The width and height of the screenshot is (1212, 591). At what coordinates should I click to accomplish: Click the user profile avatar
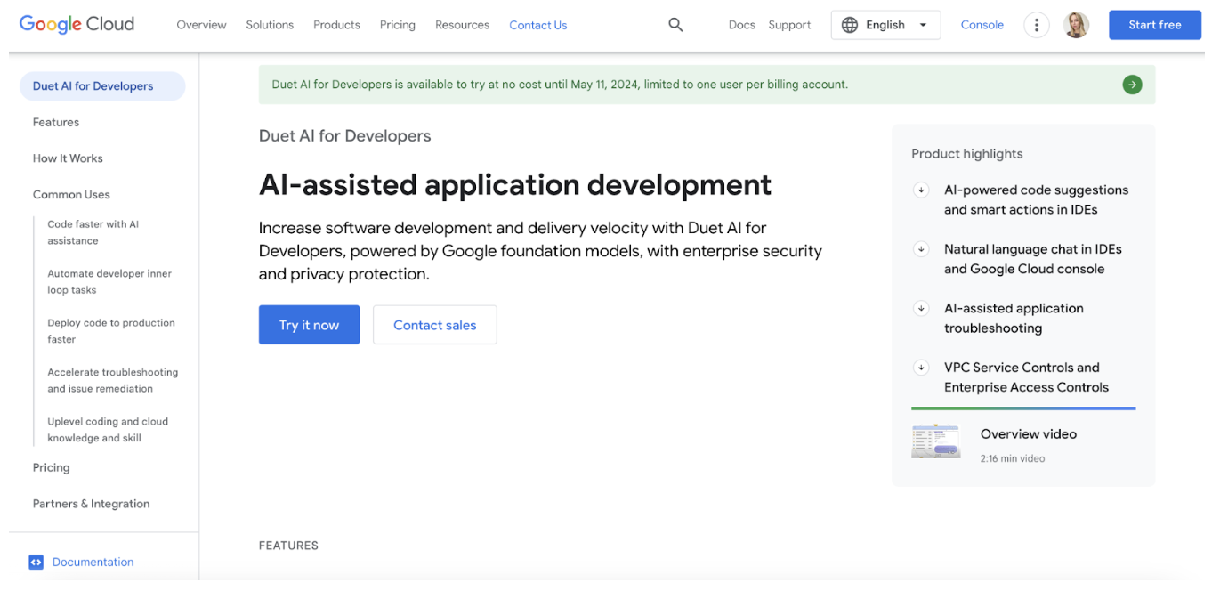(1076, 25)
